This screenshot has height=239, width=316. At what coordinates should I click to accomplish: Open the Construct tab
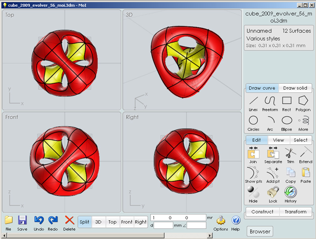[262, 212]
